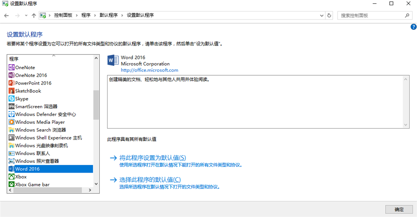Open the address bar history dropdown

coord(322,15)
